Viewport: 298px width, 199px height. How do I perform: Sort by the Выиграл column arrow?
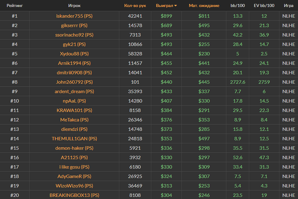coord(175,6)
